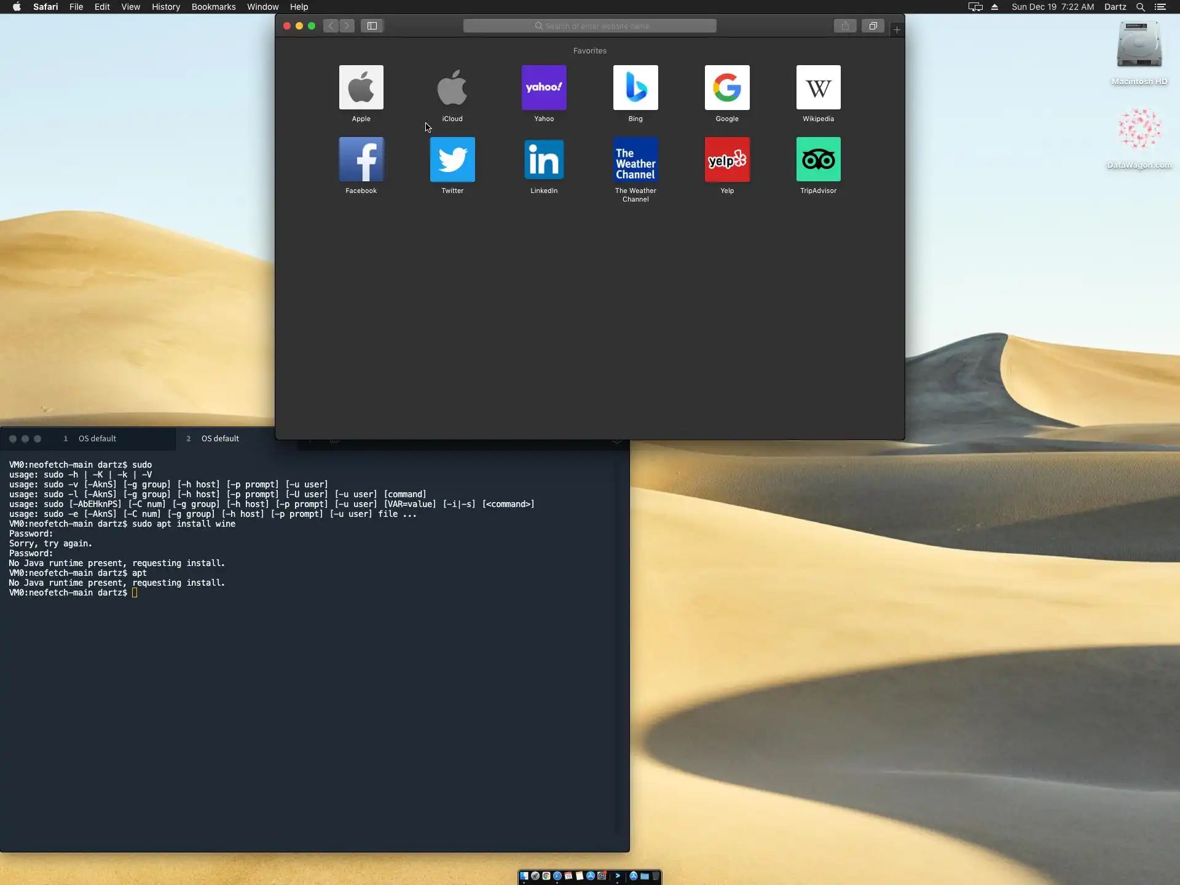This screenshot has height=885, width=1180.
Task: Switch to terminal tab 2 OS default
Action: tap(219, 438)
